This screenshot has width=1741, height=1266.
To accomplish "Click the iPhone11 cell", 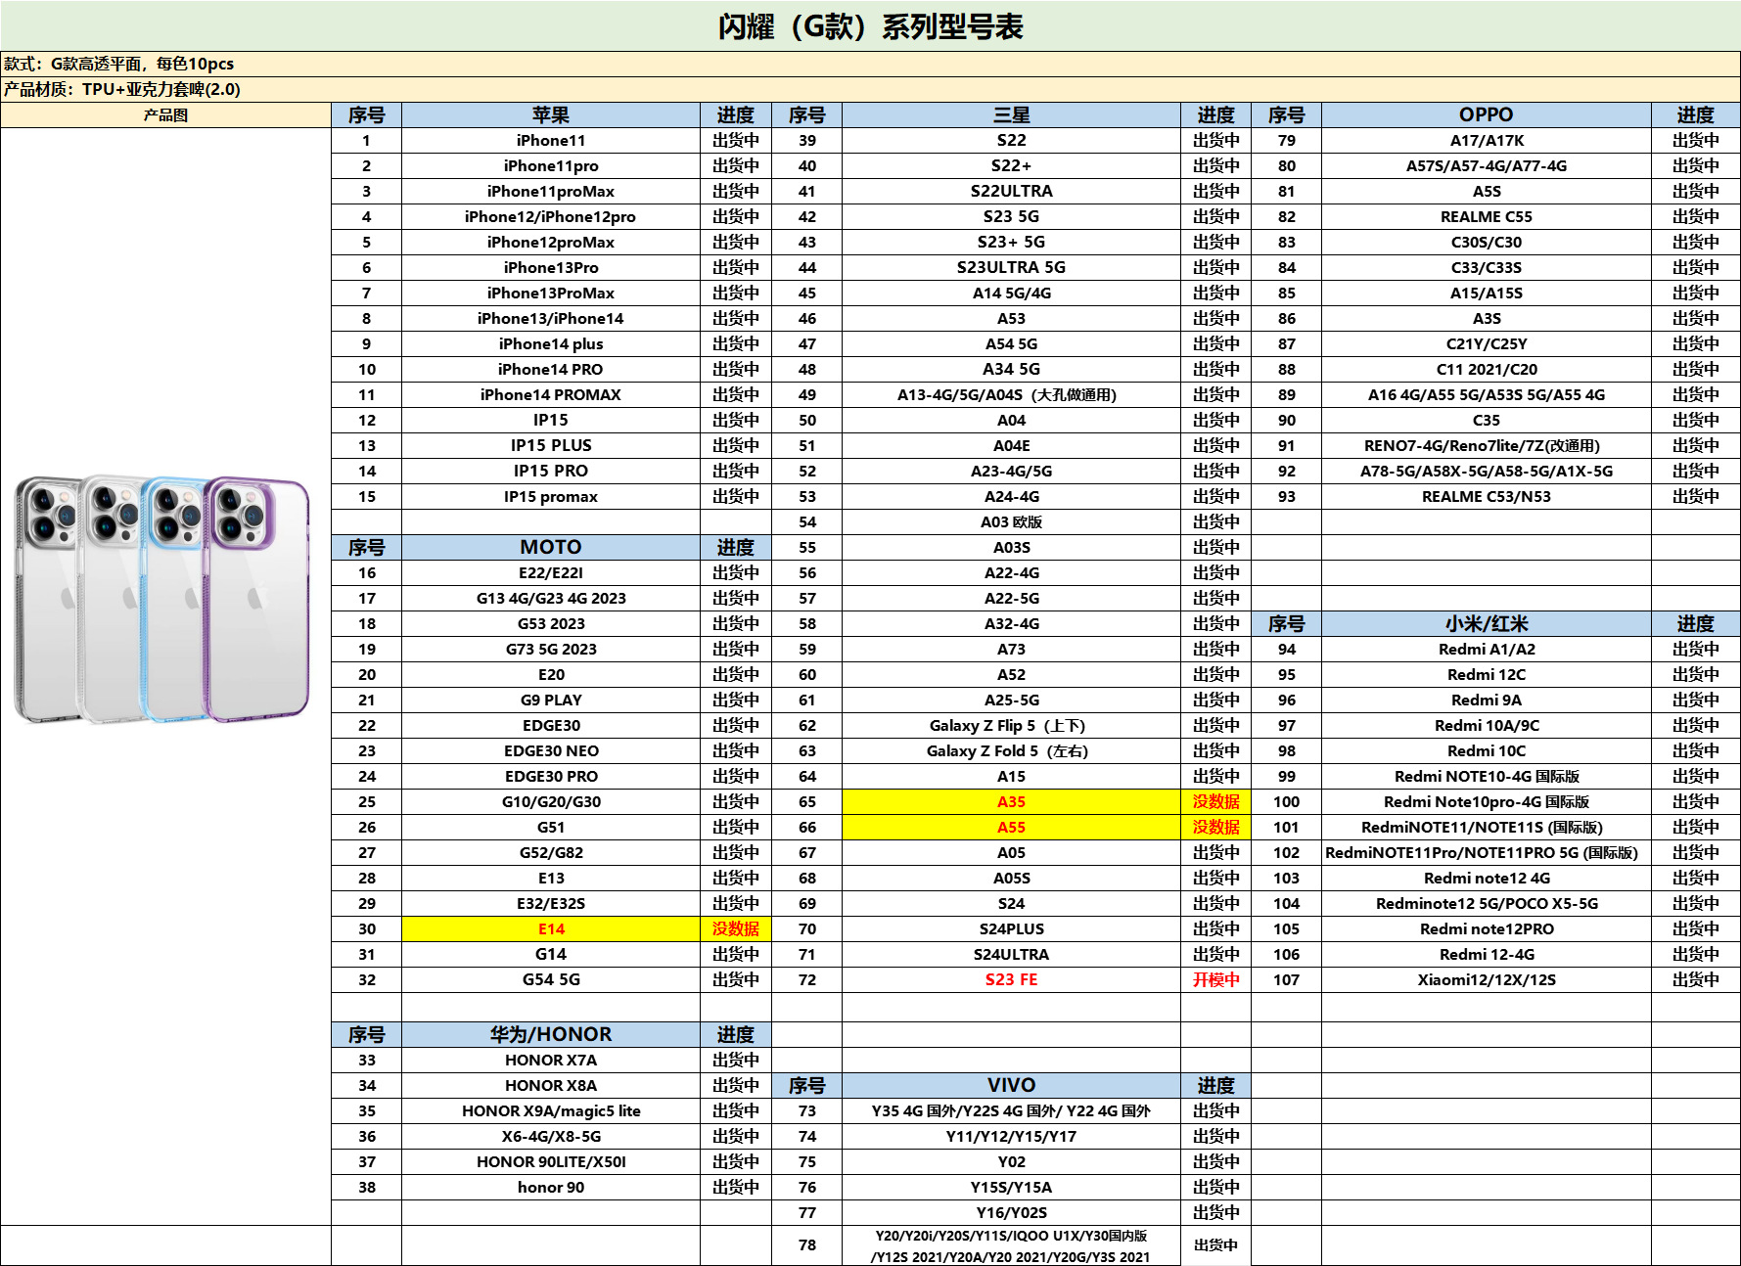I will [551, 141].
